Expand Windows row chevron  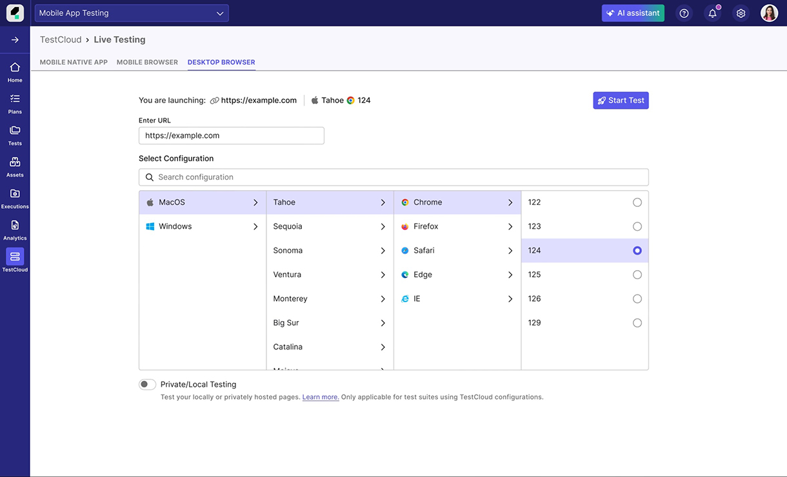pos(255,226)
